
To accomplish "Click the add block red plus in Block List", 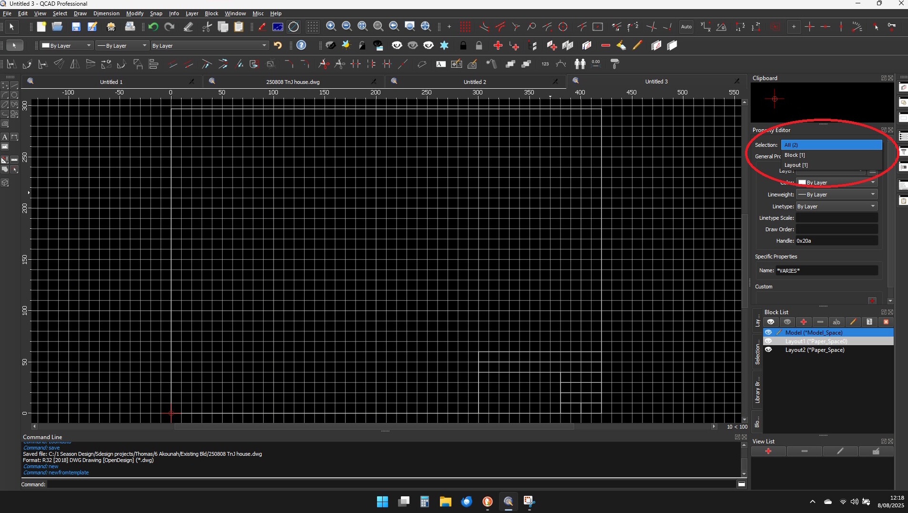I will tap(804, 322).
